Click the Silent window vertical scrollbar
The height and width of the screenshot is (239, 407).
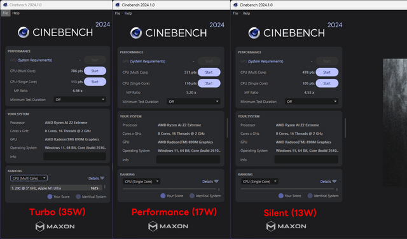point(345,128)
